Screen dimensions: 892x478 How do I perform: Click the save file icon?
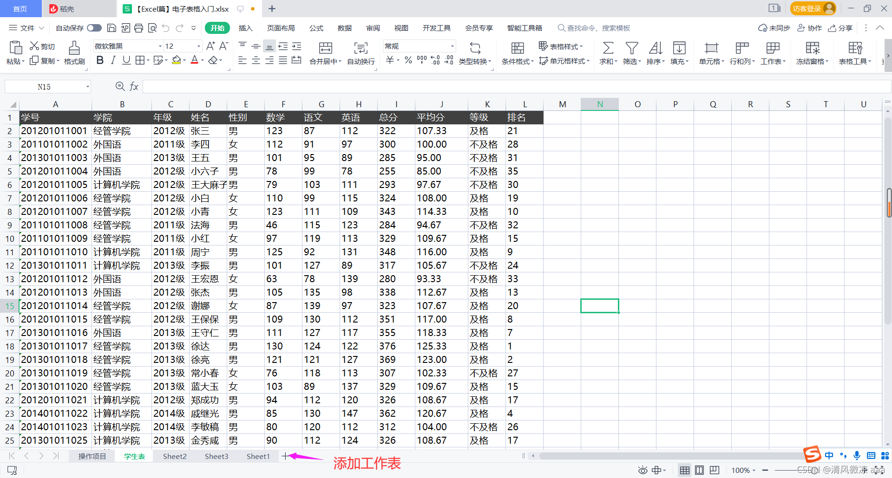[x=111, y=28]
